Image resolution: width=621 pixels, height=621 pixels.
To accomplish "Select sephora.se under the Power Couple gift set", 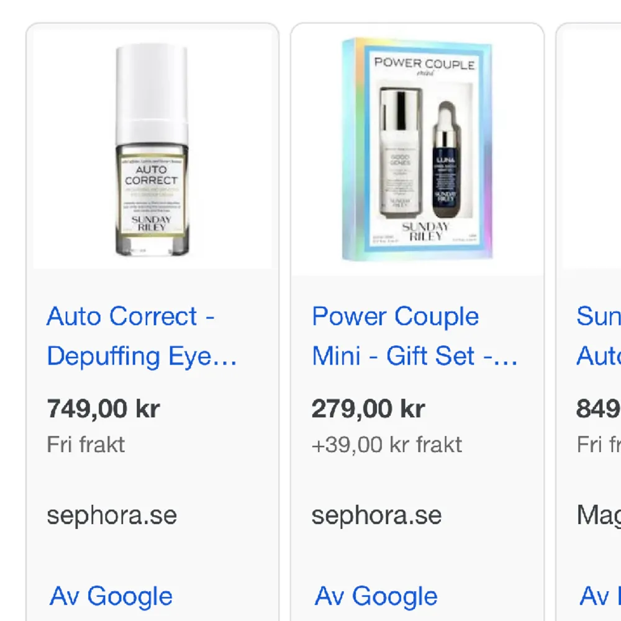I will [377, 514].
